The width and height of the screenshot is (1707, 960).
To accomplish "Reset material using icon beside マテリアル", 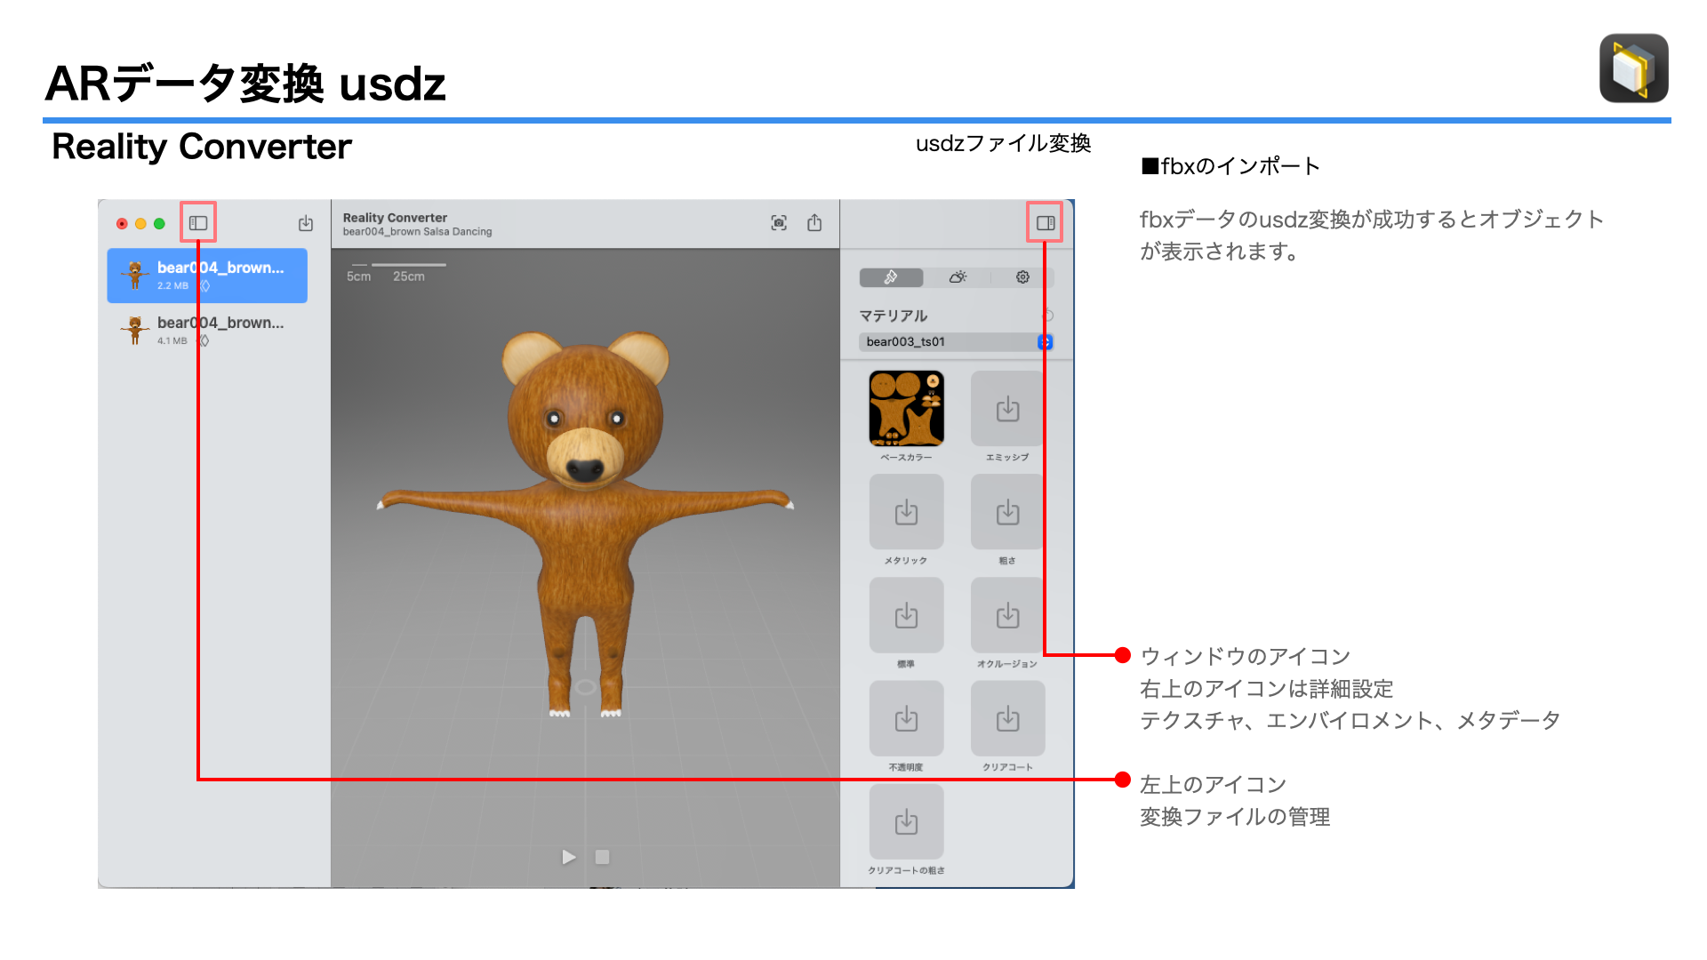I will pos(1048,316).
